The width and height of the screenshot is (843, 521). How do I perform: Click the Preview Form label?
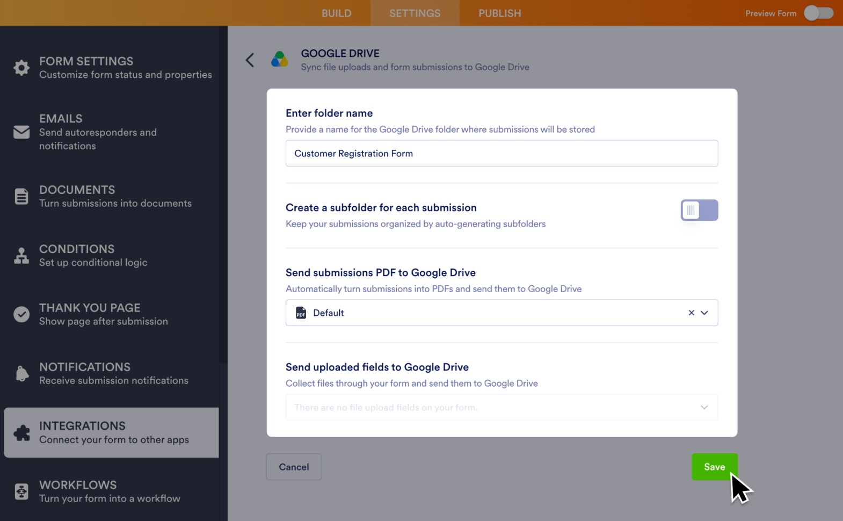coord(771,13)
